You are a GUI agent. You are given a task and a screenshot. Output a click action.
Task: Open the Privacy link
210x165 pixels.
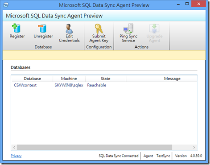click(x=16, y=156)
